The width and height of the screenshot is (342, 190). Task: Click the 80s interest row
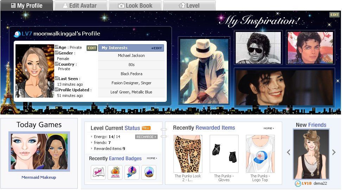point(131,65)
